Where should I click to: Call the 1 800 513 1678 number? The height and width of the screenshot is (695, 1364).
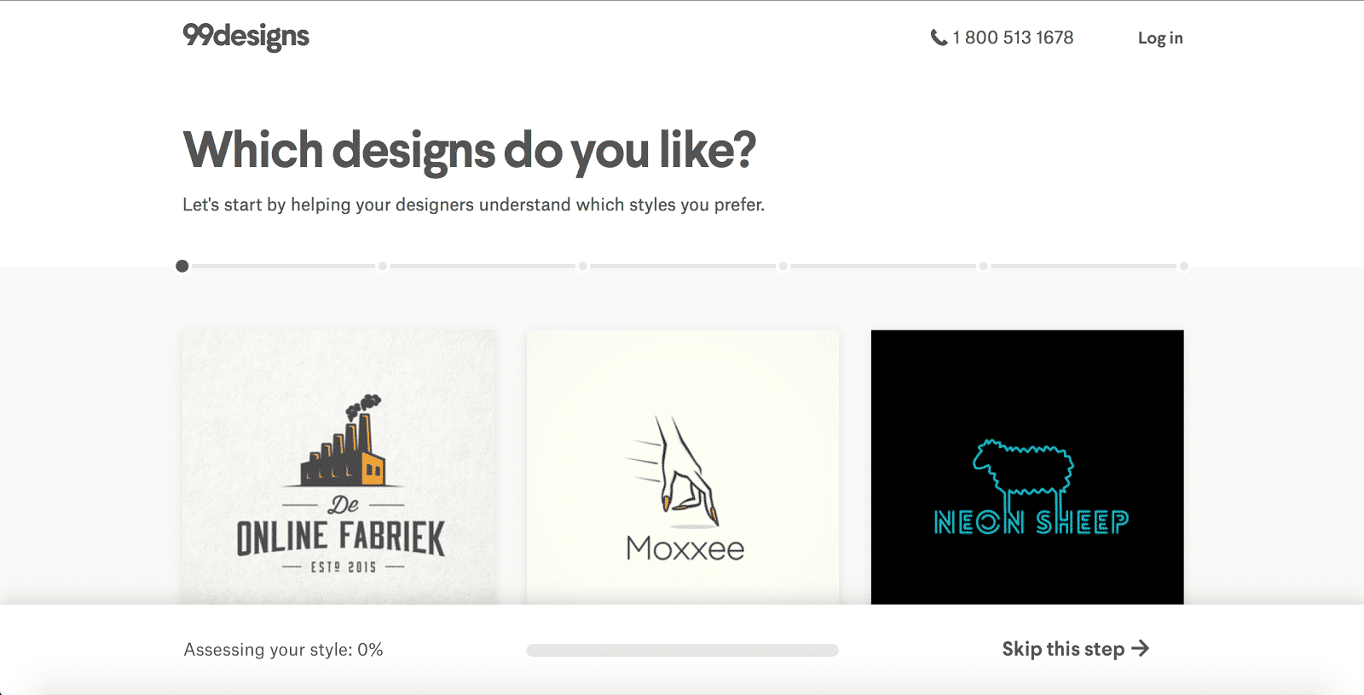point(1013,37)
